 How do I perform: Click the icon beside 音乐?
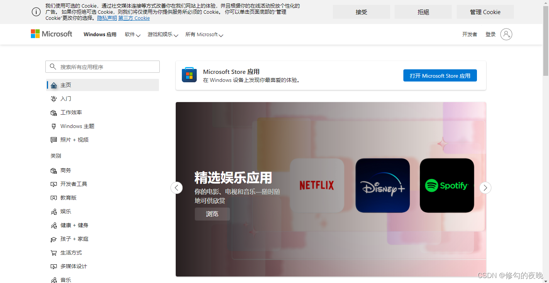(x=54, y=280)
